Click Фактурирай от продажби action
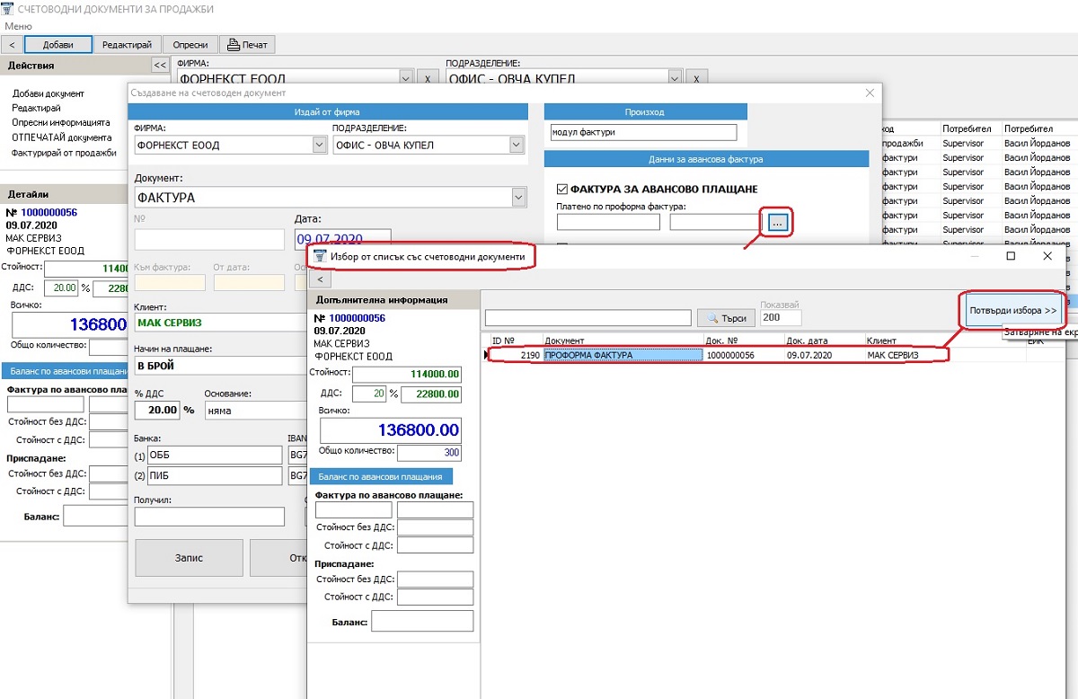The height and width of the screenshot is (699, 1078). point(64,153)
